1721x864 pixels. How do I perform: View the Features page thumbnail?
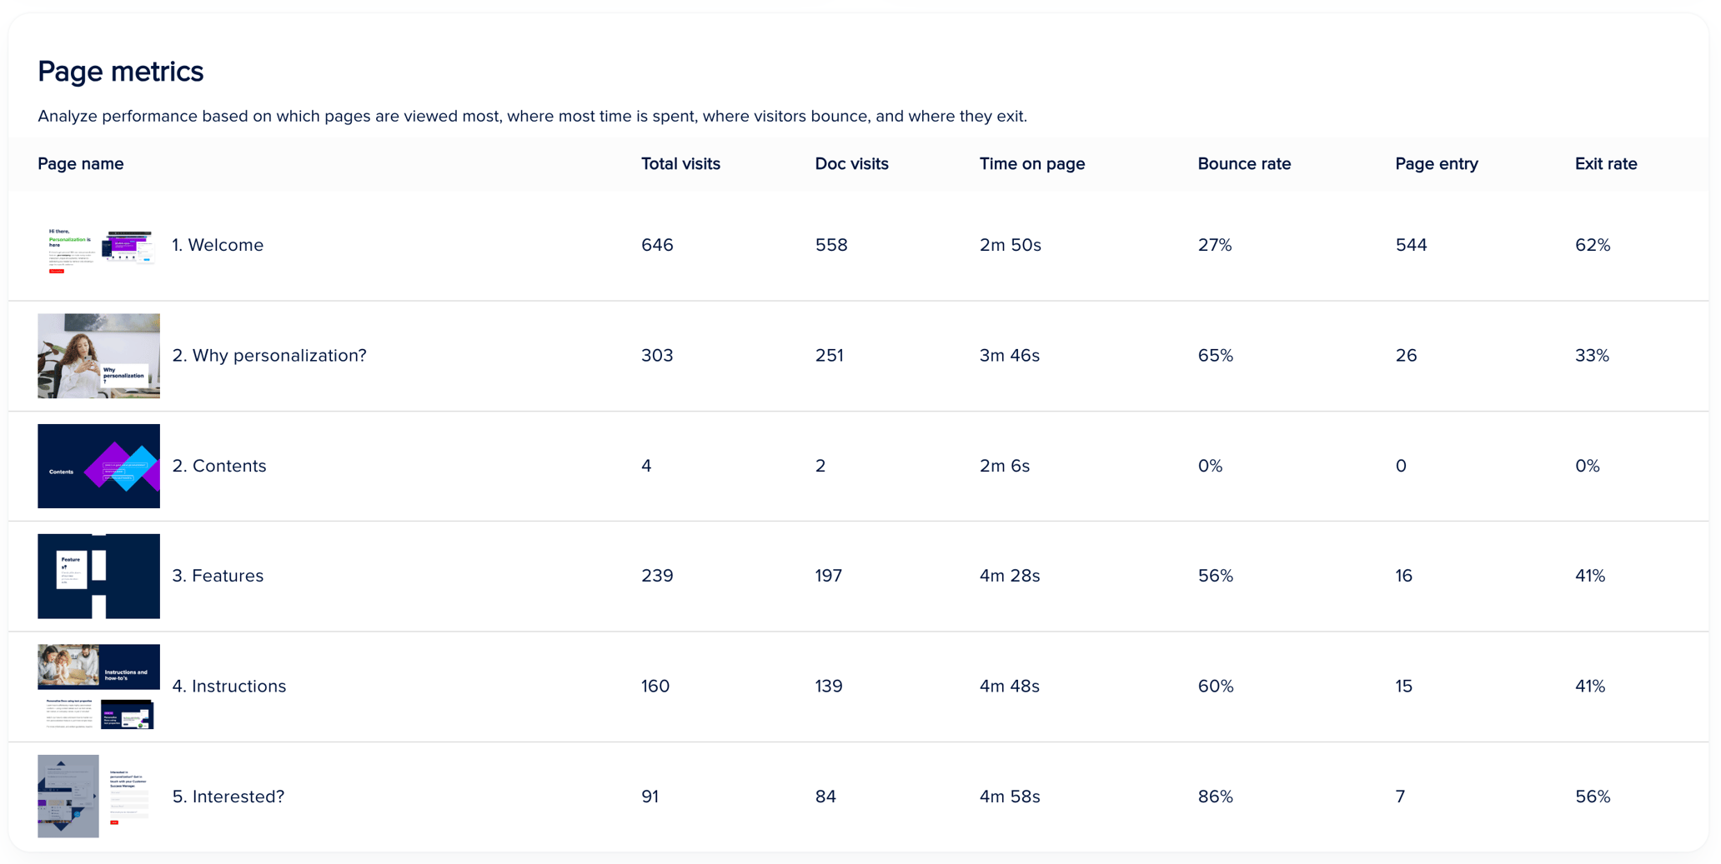[x=98, y=576]
